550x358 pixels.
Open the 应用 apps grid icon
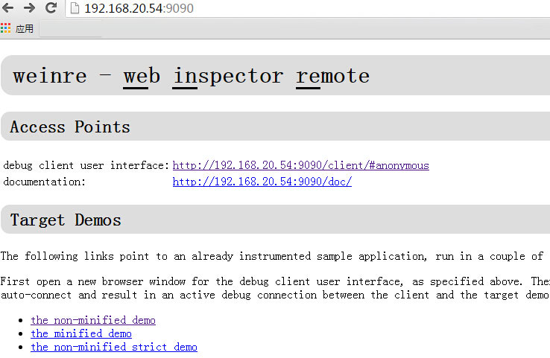6,28
